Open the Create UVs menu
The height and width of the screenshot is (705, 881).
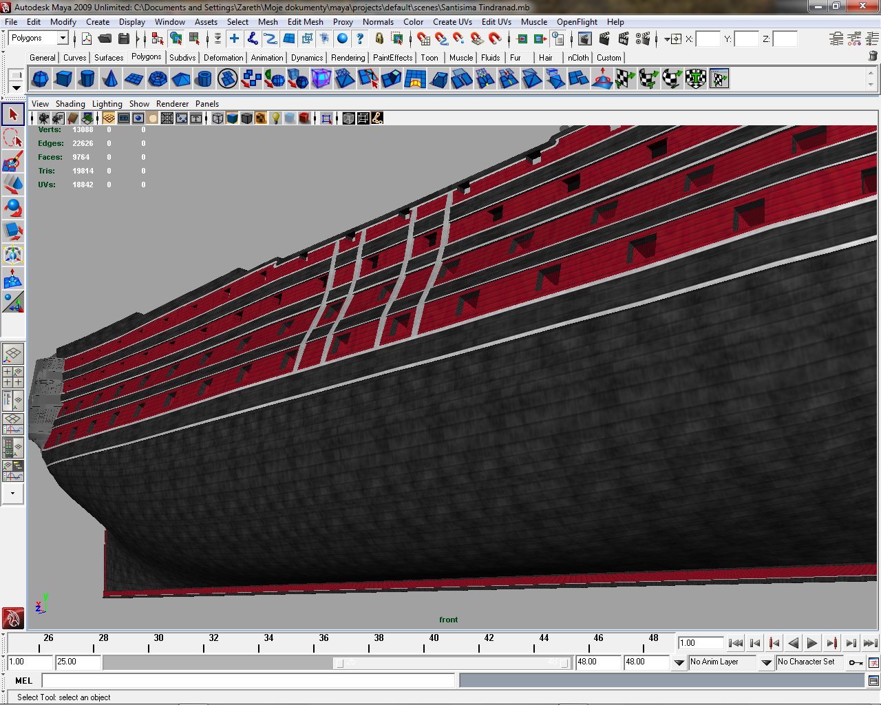coord(452,22)
